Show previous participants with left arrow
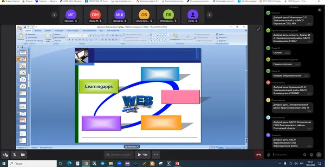Screen dimensions: 325x167 (x=54, y=15)
